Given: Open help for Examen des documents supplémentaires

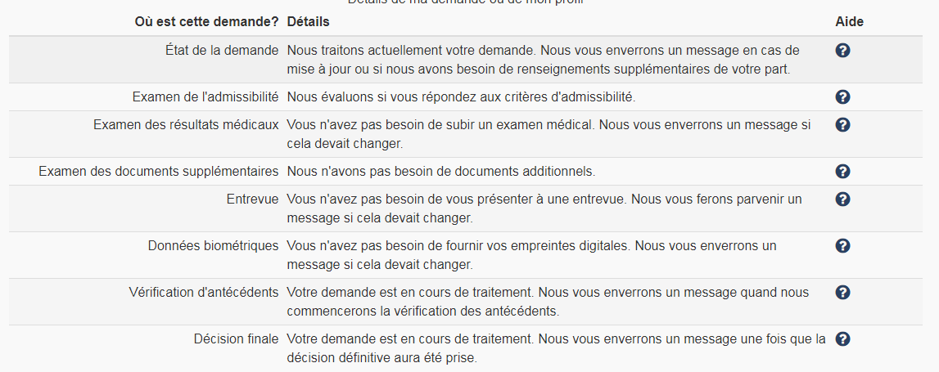Looking at the screenshot, I should 842,172.
